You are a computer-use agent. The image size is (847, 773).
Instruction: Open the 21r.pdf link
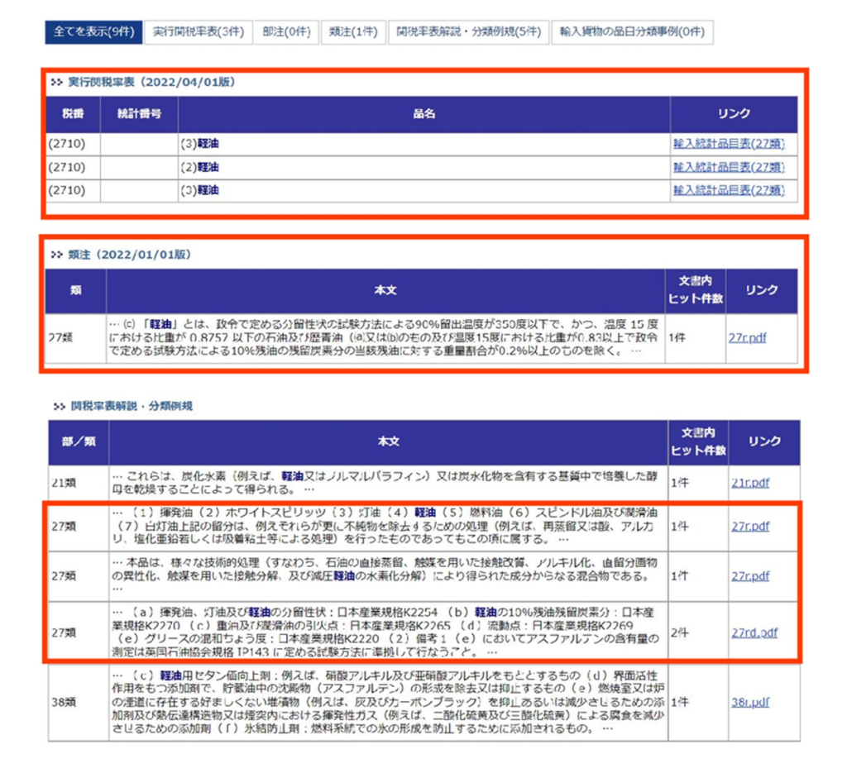tap(750, 483)
